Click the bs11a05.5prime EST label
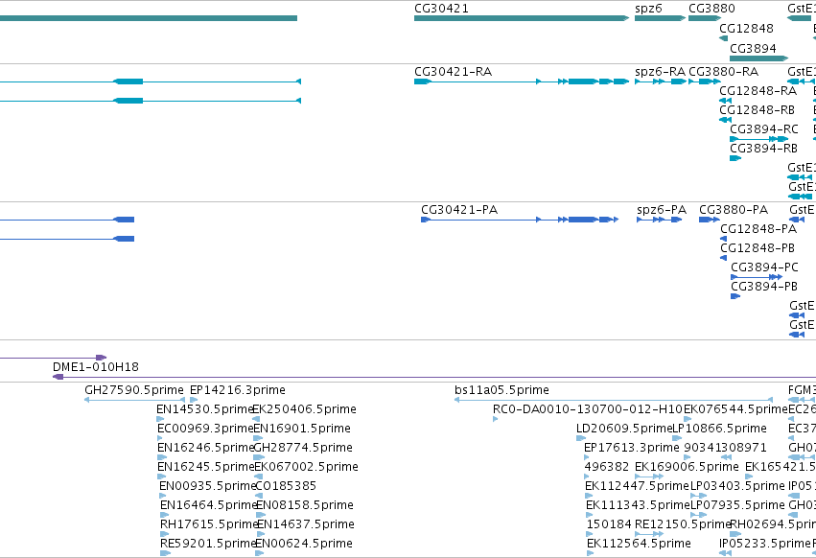816x558 pixels. (501, 390)
